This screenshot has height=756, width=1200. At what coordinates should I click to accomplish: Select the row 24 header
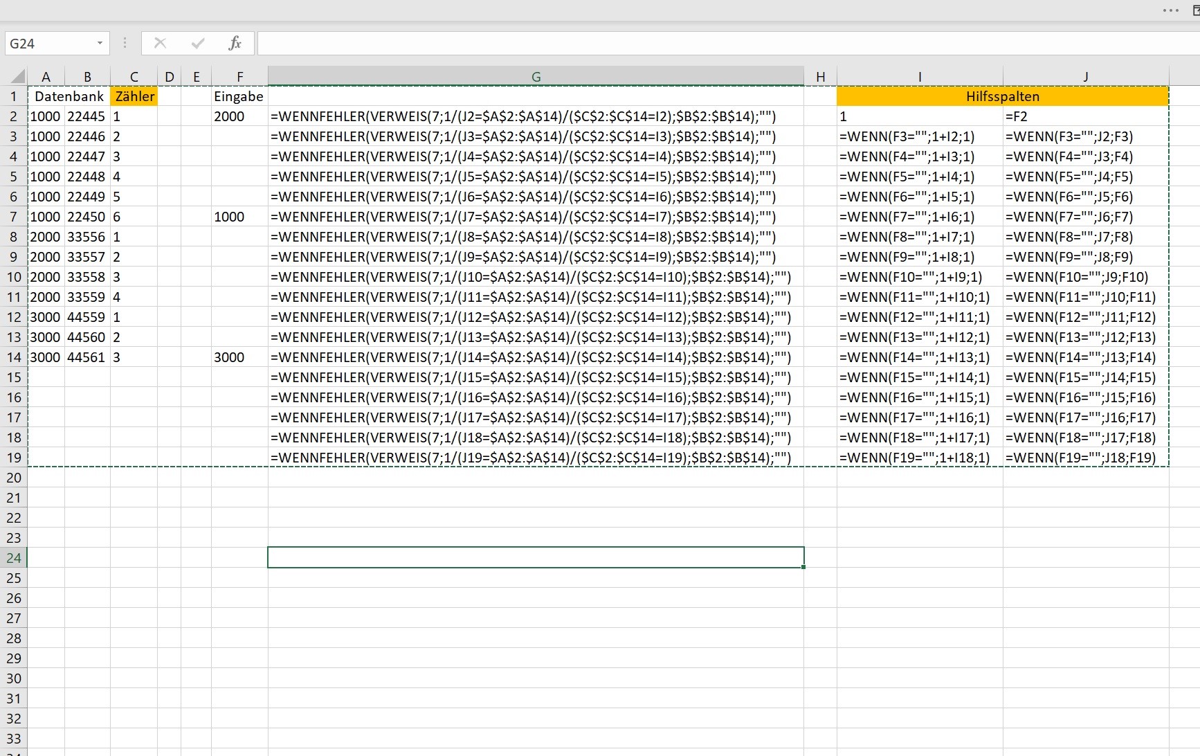14,558
